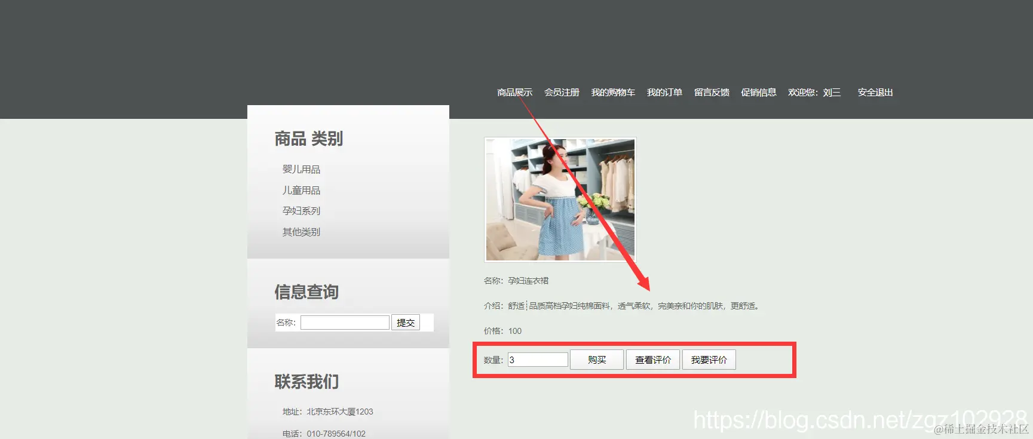Select 促销信息 in the navigation bar
Image resolution: width=1033 pixels, height=439 pixels.
[759, 93]
